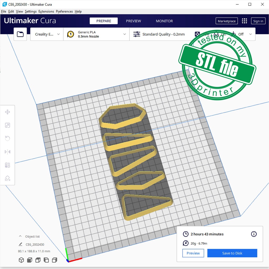Open the Marketplace
This screenshot has width=269, height=269.
(227, 21)
